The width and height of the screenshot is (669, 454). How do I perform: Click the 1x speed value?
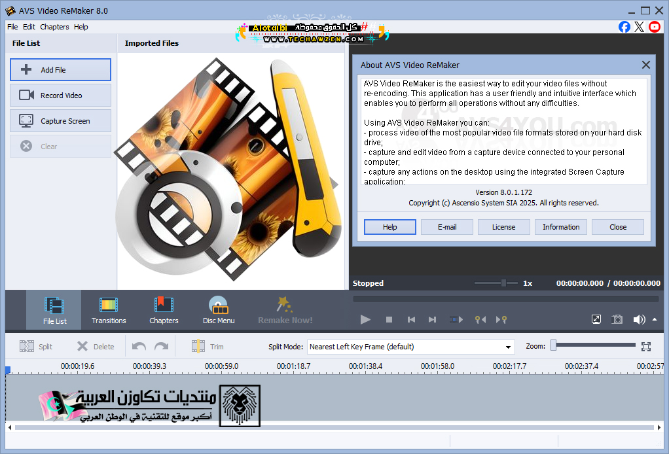coord(528,283)
